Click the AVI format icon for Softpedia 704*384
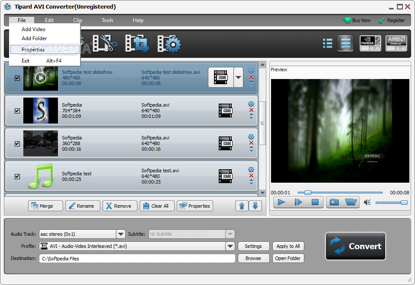 coord(225,111)
